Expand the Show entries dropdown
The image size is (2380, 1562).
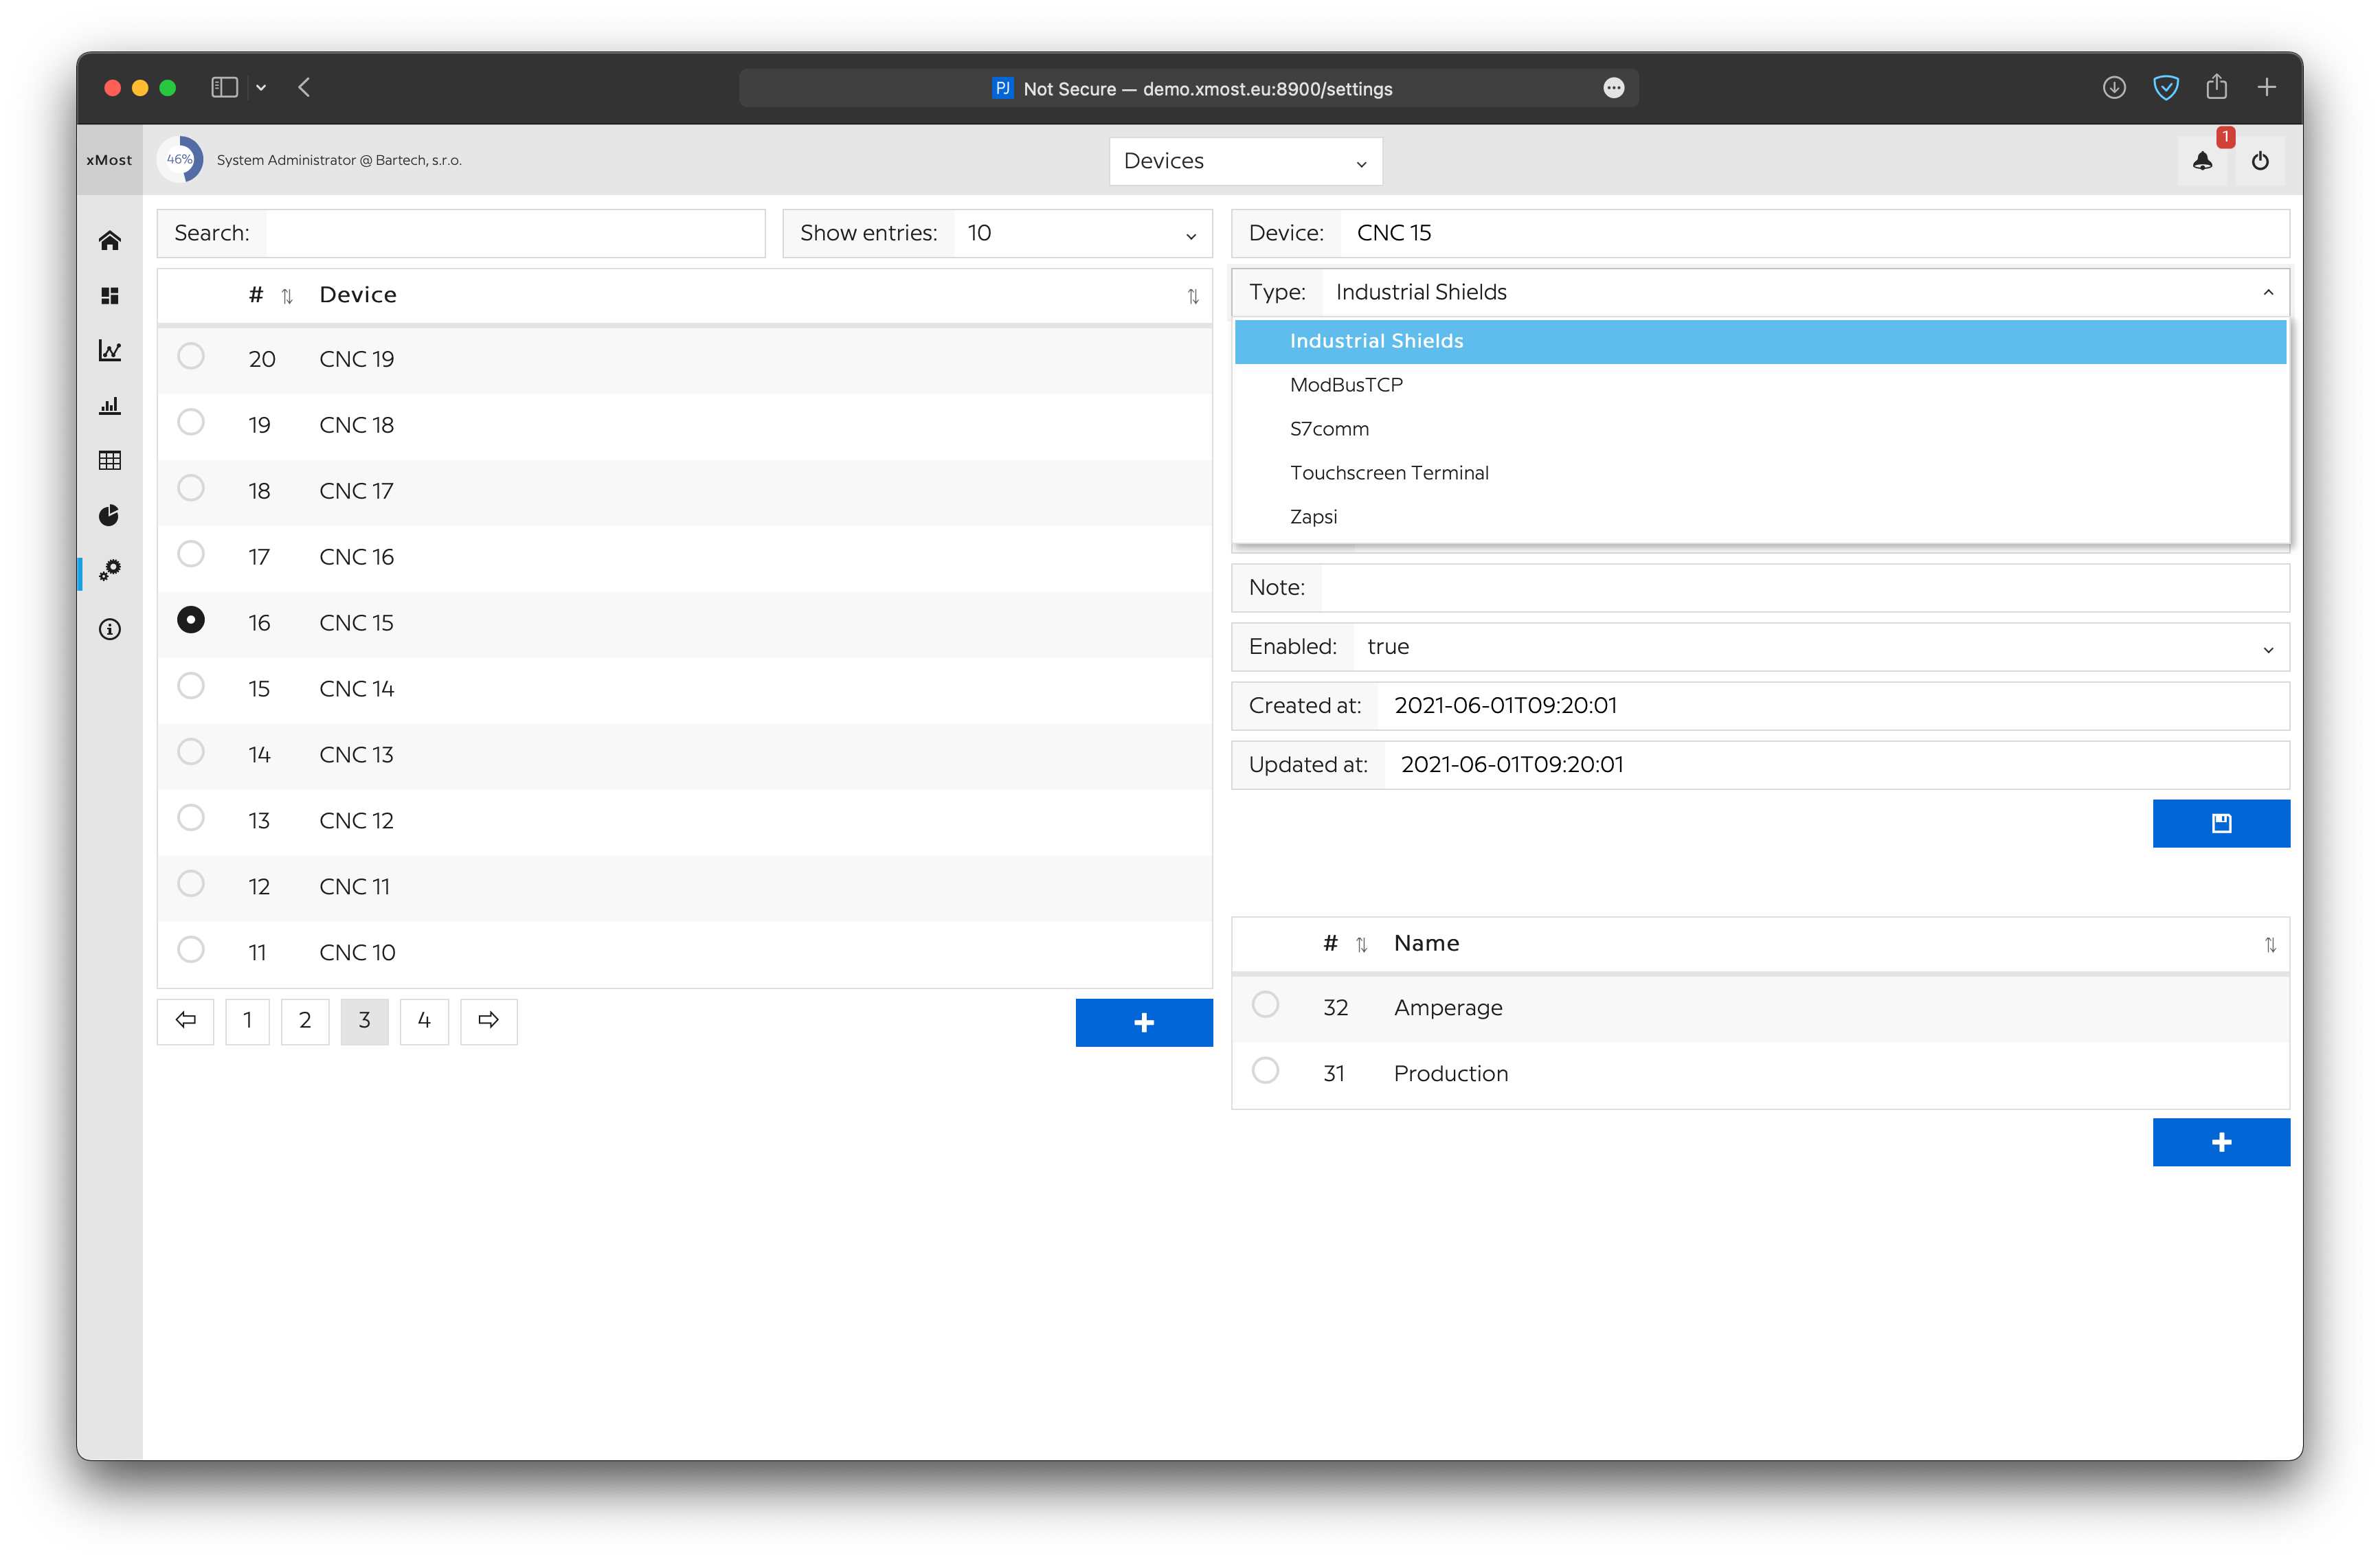pyautogui.click(x=1082, y=234)
